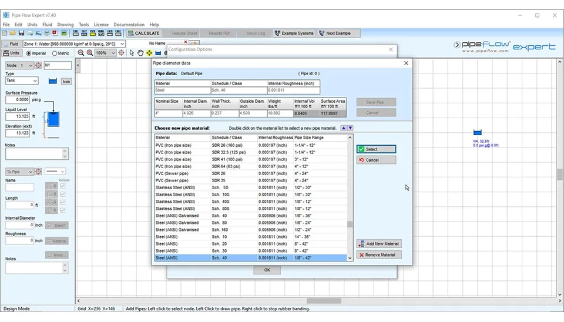
Task: Move material list up with up arrow
Action: (x=344, y=128)
